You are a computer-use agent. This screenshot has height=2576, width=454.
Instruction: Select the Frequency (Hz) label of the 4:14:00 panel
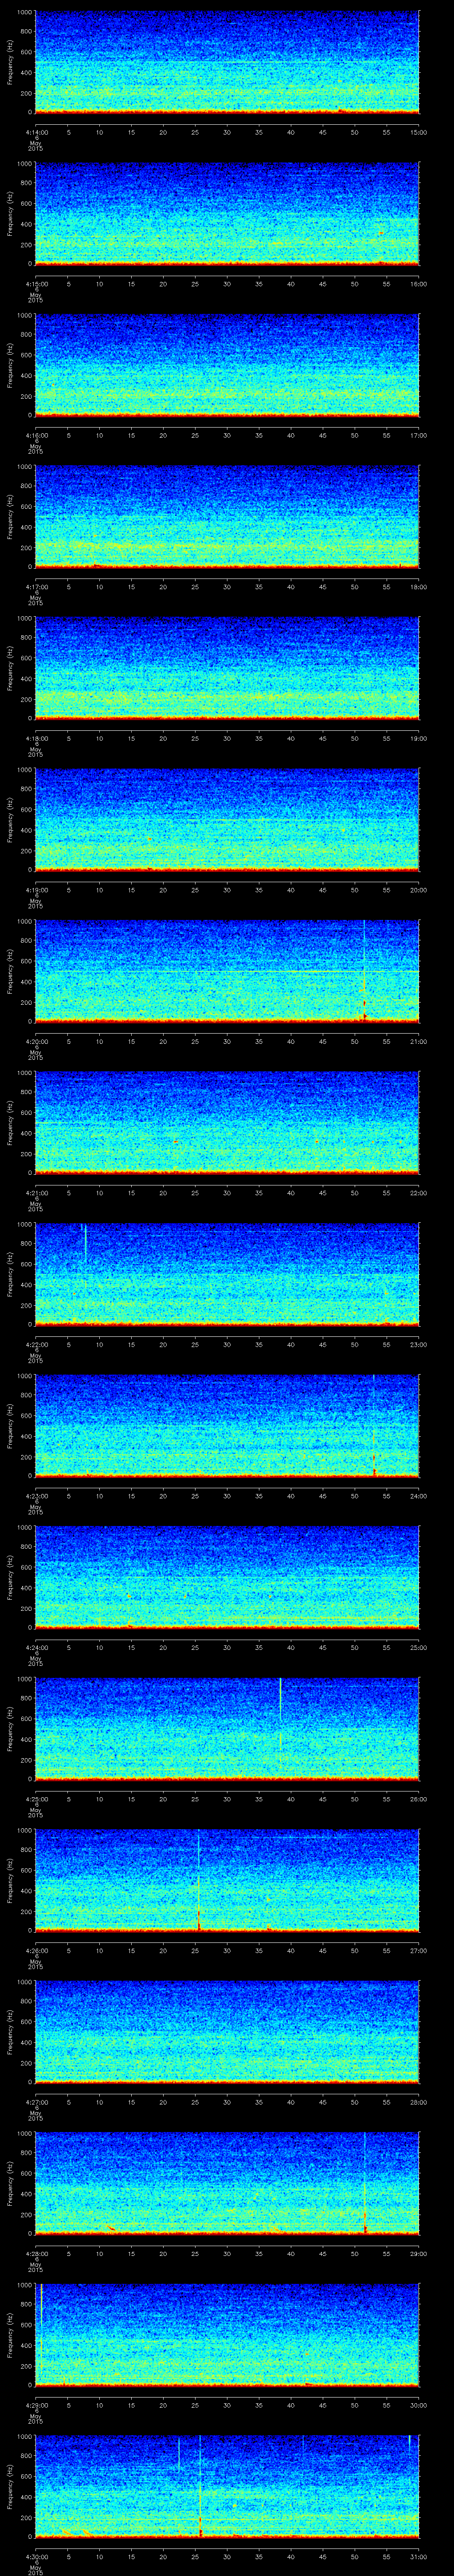[x=10, y=62]
